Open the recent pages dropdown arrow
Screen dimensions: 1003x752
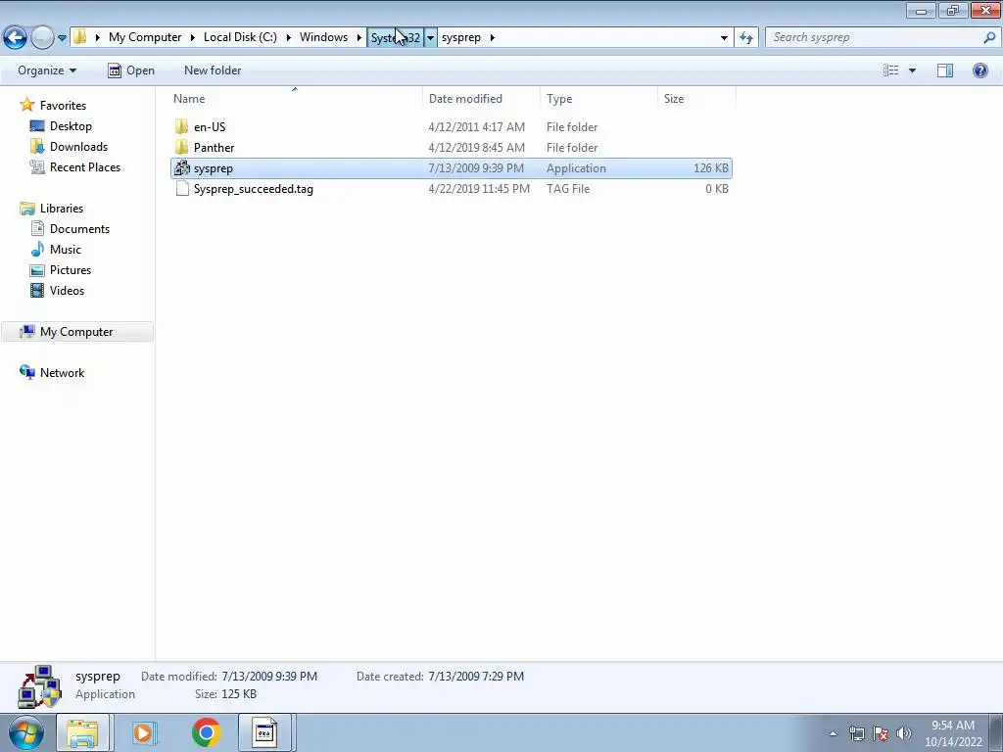click(62, 38)
